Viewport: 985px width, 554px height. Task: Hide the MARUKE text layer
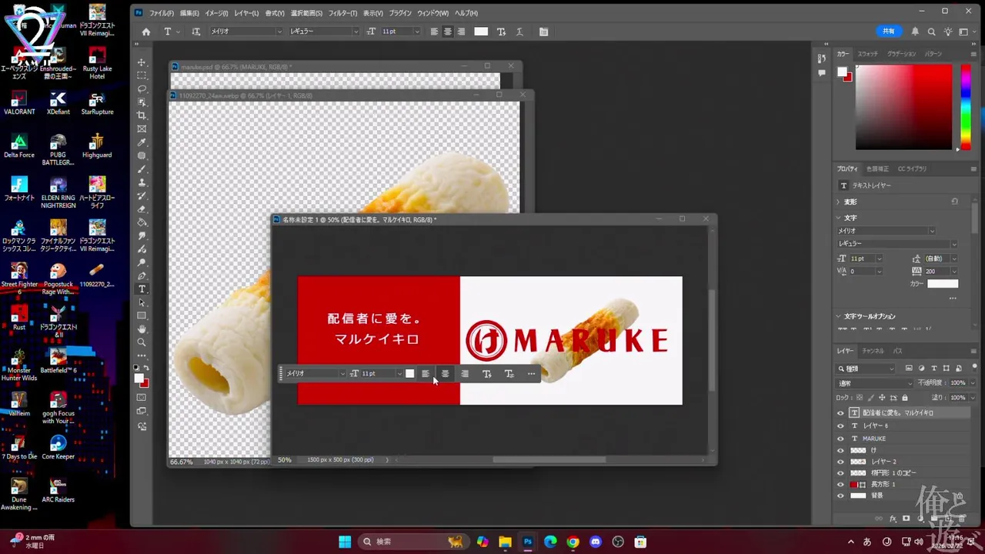[x=840, y=439]
